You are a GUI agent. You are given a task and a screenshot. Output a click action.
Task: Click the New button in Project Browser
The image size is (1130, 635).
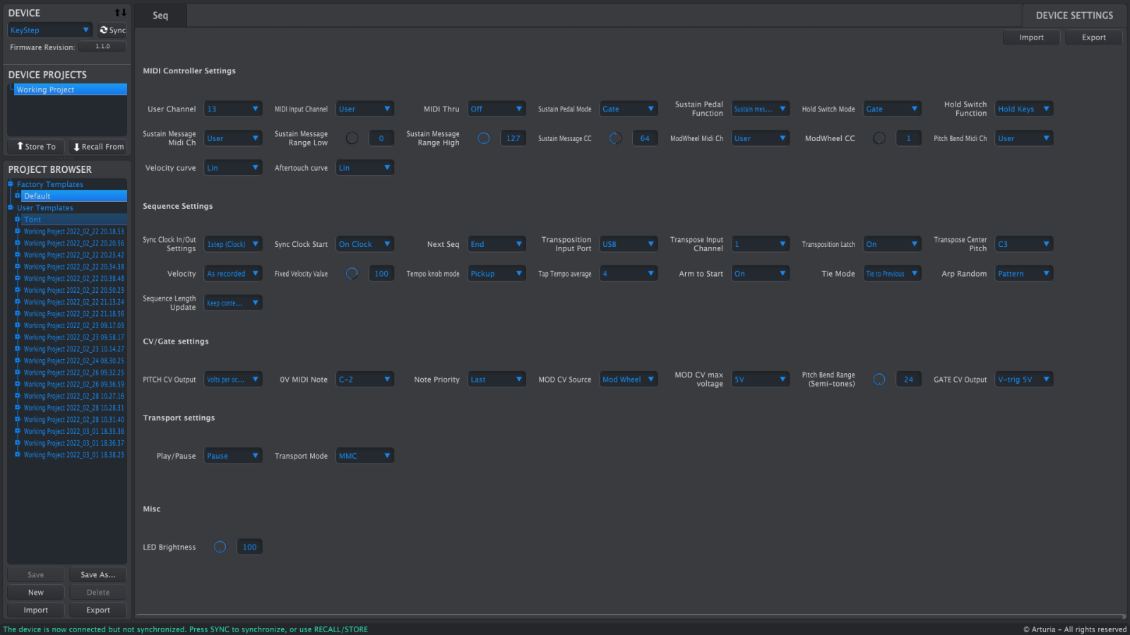coord(36,593)
